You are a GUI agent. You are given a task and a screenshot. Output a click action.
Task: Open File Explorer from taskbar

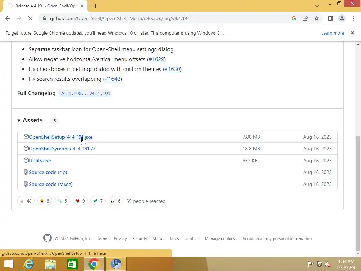tap(50, 264)
